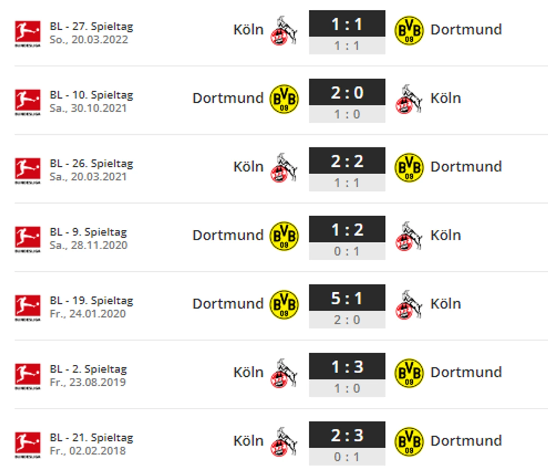Viewport: 548px width, 473px height.
Task: Click Köln crest in 20.03.2022 match
Action: click(x=284, y=30)
